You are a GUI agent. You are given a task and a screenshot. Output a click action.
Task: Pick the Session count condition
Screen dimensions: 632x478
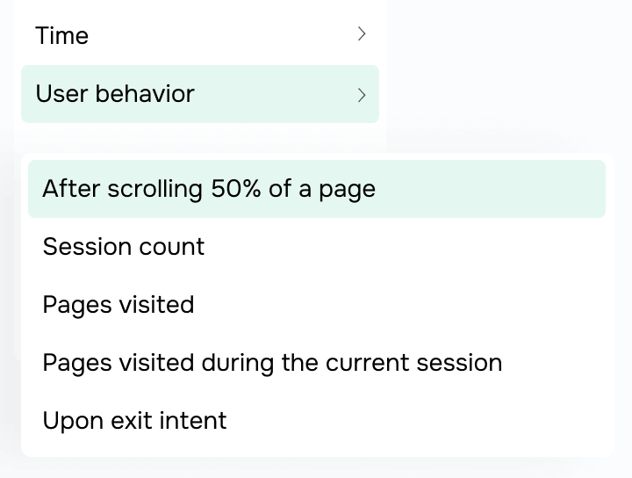click(x=317, y=246)
